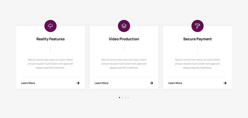Jump to the third carousel pagination dot
This screenshot has width=248, height=118.
tap(125, 97)
